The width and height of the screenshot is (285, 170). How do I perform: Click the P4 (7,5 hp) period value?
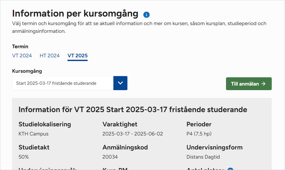199,134
